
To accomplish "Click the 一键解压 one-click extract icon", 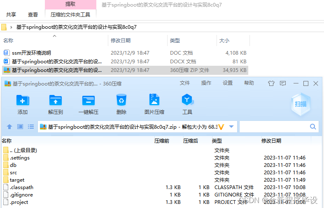I will [89, 100].
